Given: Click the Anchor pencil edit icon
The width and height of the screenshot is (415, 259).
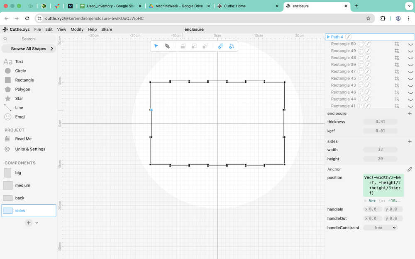Looking at the screenshot, I should click(x=410, y=169).
